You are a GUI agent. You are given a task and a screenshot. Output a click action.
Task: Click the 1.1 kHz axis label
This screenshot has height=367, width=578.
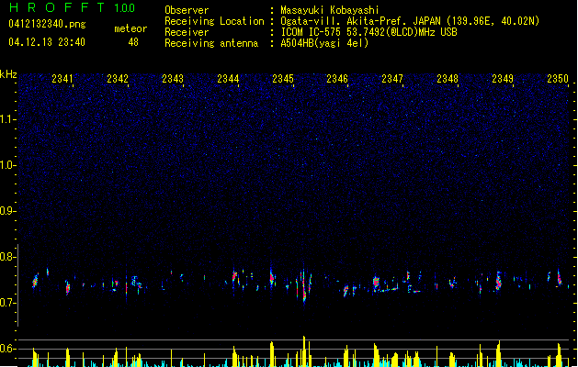point(7,119)
